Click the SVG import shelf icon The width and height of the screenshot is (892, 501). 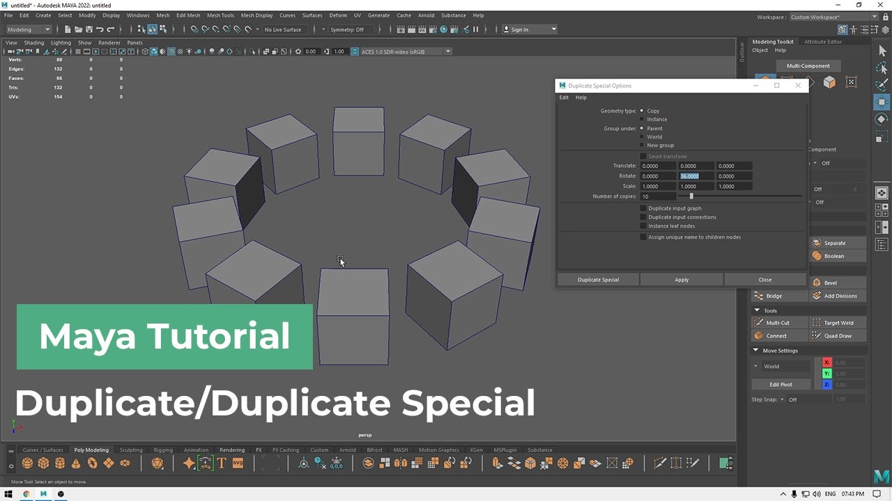pos(238,463)
